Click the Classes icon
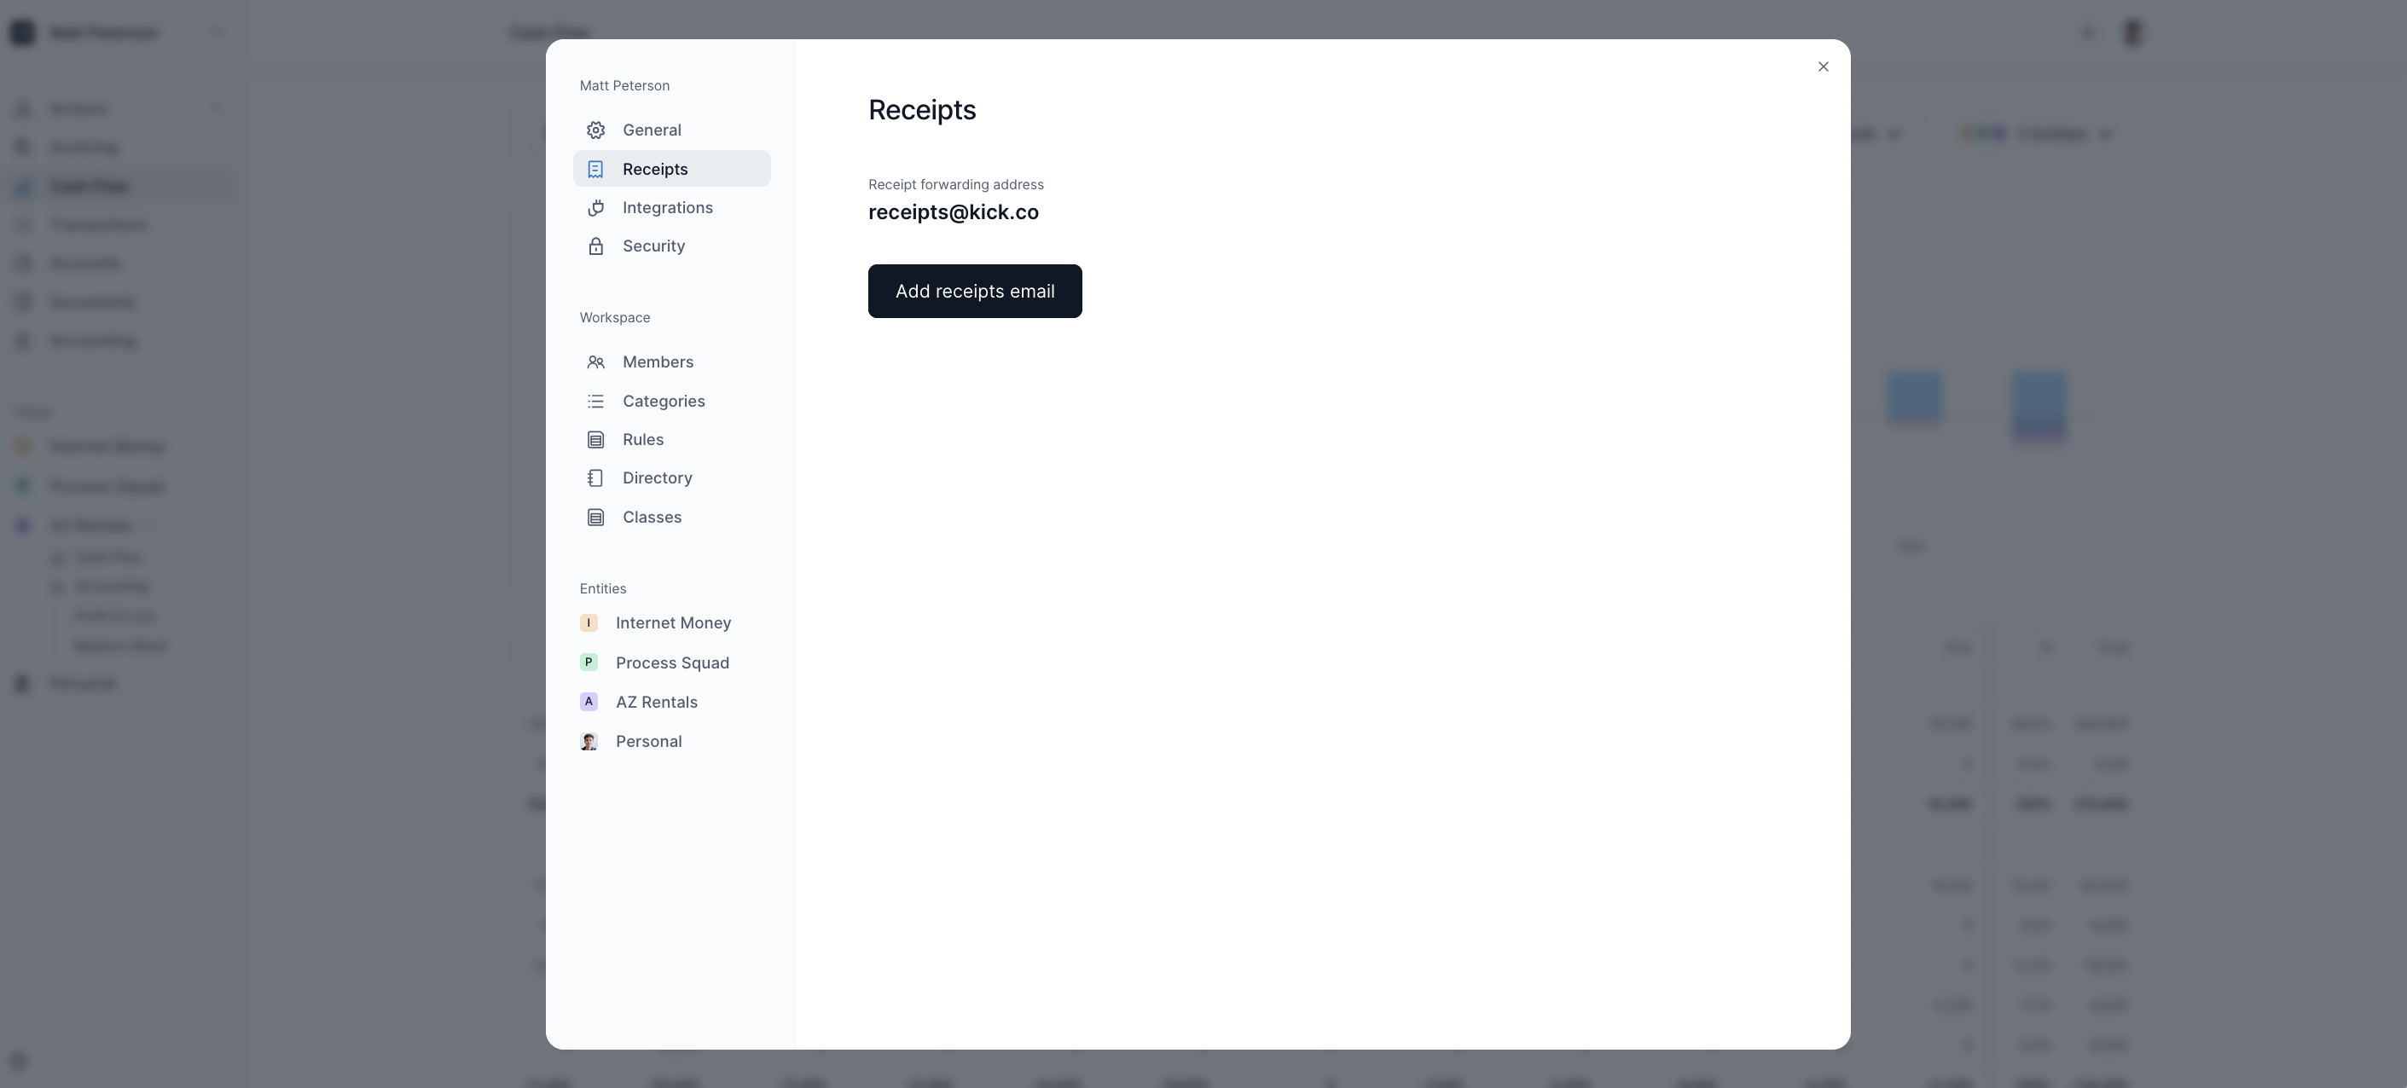The height and width of the screenshot is (1088, 2407). tap(597, 517)
